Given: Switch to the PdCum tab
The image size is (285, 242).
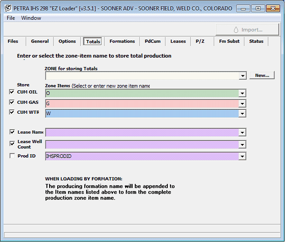Looking at the screenshot, I should pos(152,42).
